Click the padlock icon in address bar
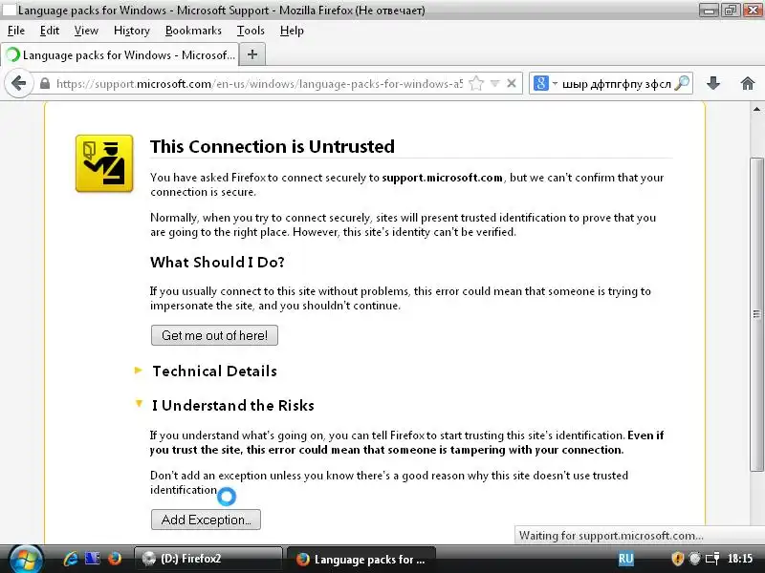Image resolution: width=765 pixels, height=573 pixels. pos(45,83)
